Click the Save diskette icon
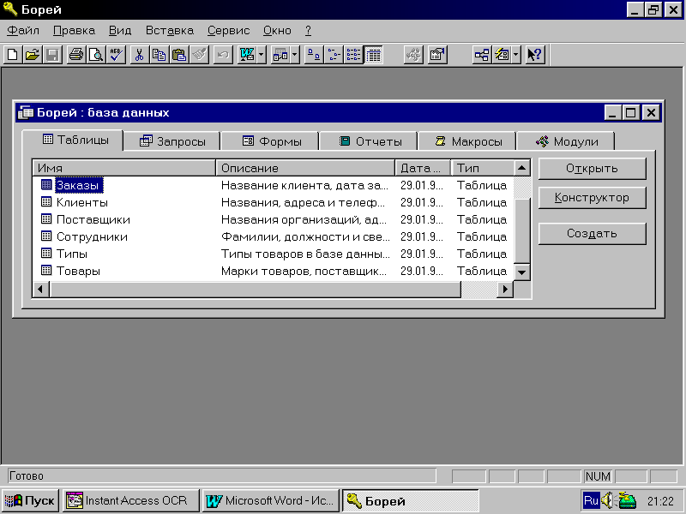Viewport: 686px width, 514px height. (52, 55)
